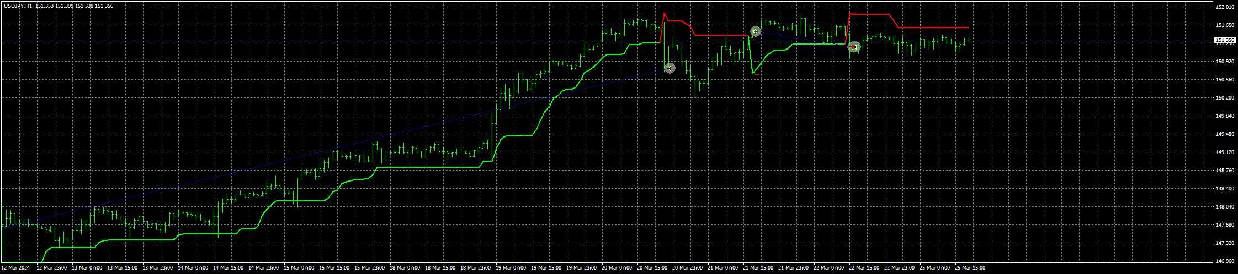This screenshot has height=274, width=1238.
Task: Click the 19 Mar 23:00 time label
Action: 582,268
